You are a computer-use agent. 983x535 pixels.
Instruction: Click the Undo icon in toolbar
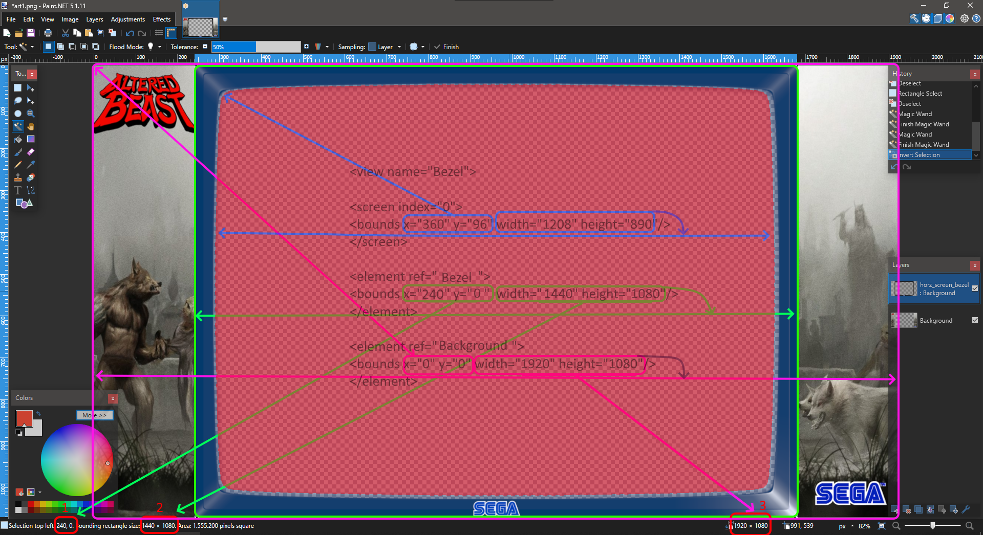130,33
